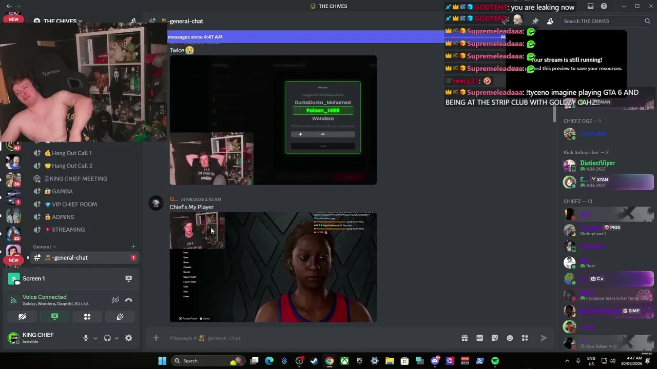Image resolution: width=657 pixels, height=369 pixels.
Task: Open 'Chief's My Player' image attachment
Action: (x=273, y=267)
